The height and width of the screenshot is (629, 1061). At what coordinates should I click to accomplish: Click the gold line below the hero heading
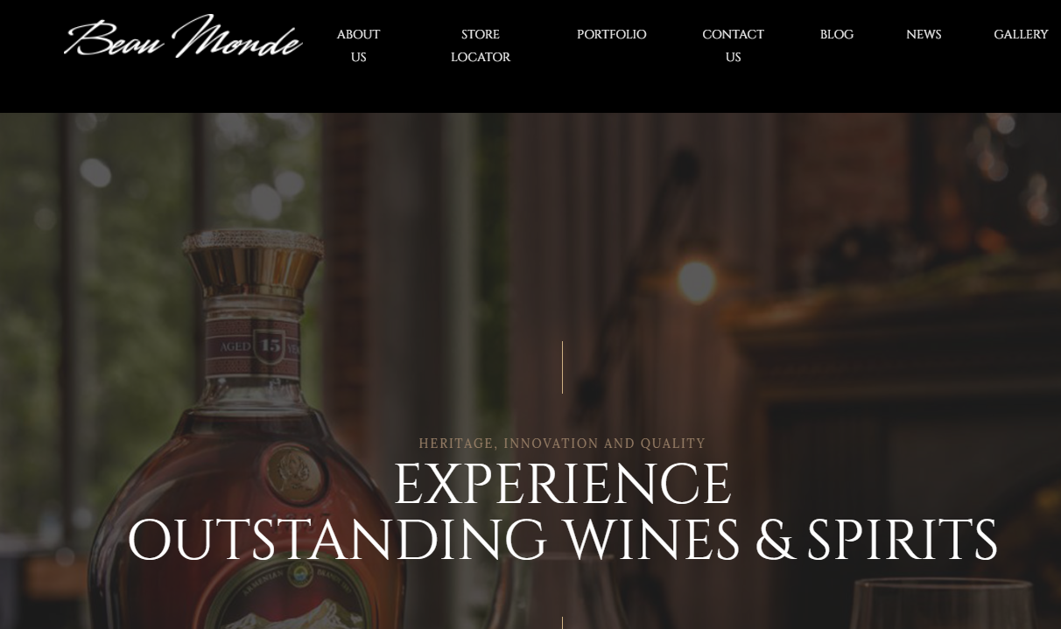point(562,623)
